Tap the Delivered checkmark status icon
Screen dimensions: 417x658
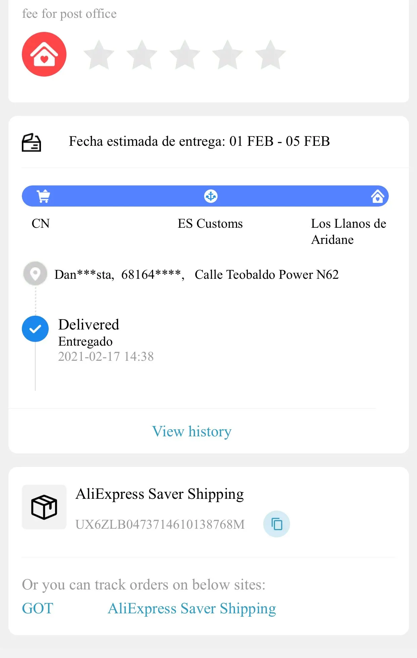click(x=35, y=329)
